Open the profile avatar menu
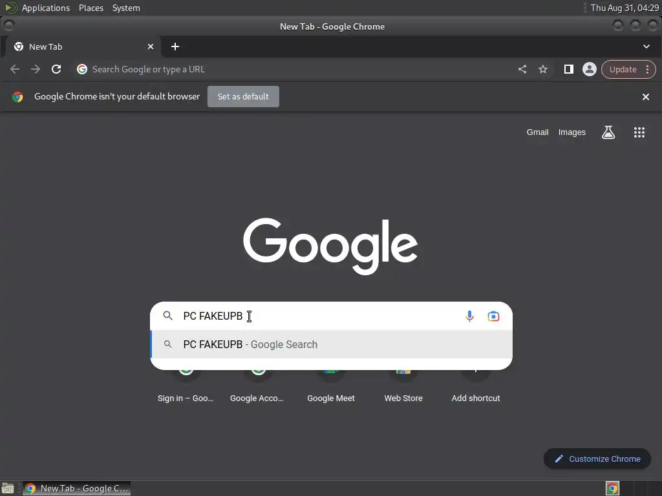 click(x=590, y=69)
